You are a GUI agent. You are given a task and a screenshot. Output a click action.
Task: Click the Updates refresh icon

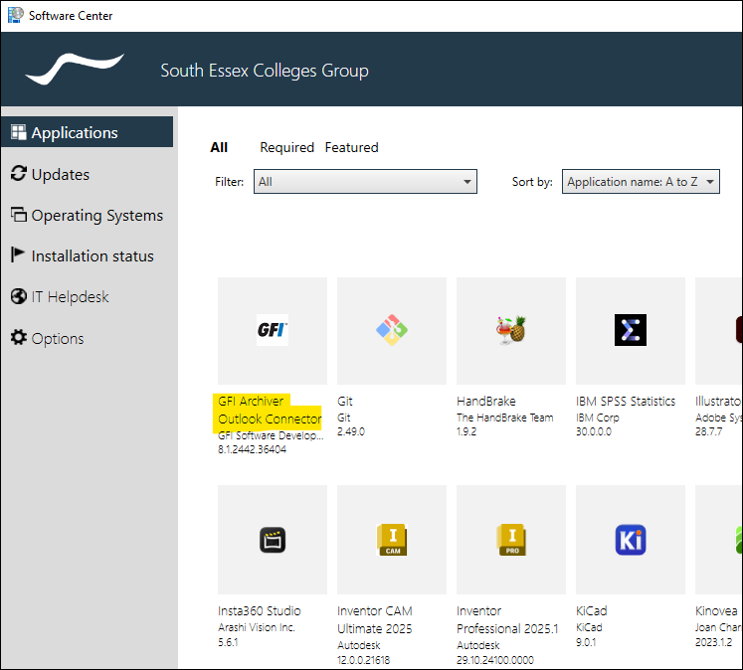(x=19, y=173)
